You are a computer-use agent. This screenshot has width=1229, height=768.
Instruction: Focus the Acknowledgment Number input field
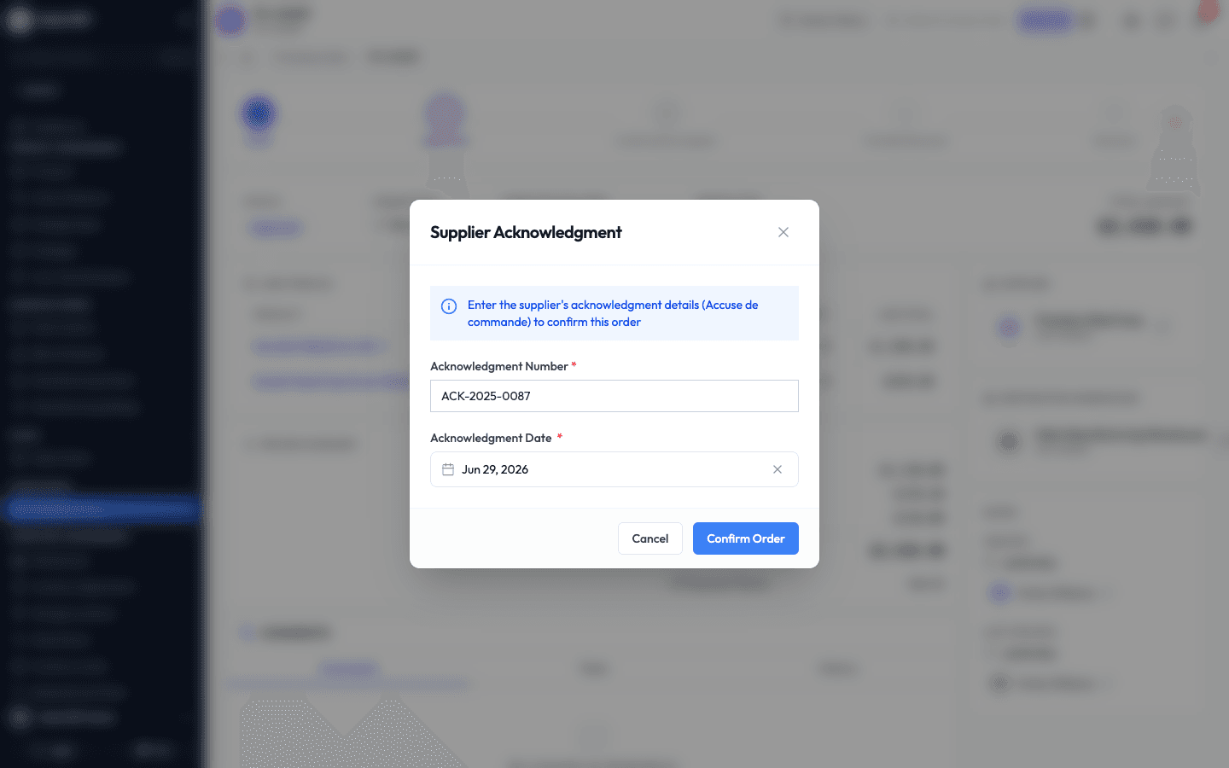614,396
